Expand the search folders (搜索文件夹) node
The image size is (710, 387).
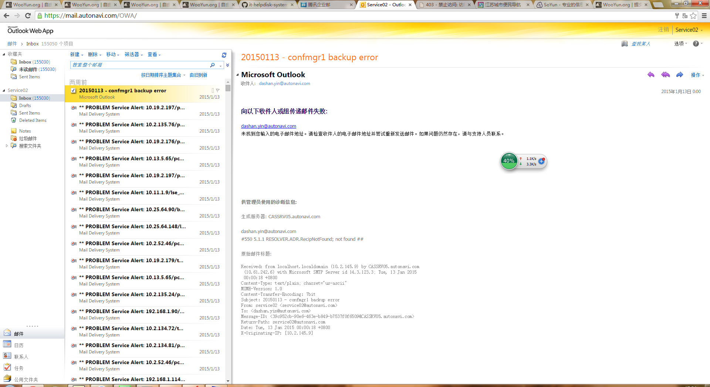coord(7,146)
